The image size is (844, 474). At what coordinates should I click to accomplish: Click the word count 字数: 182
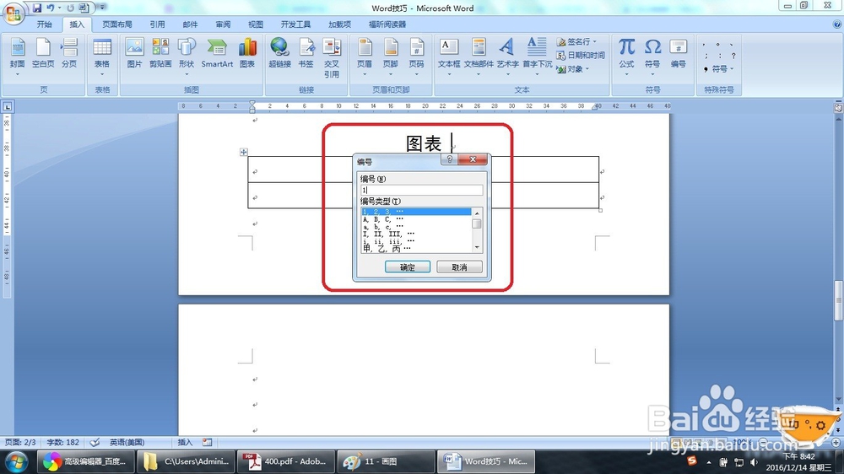point(63,442)
